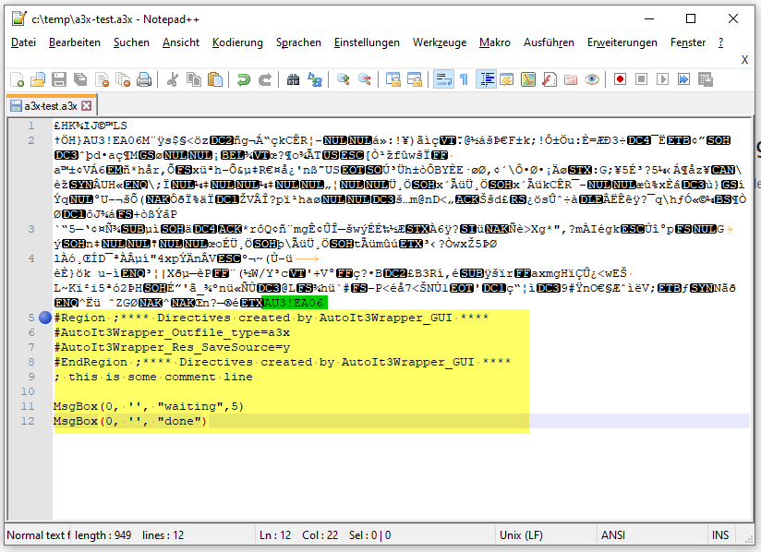Toggle monitoring with the eye icon
Image resolution: width=761 pixels, height=552 pixels.
click(592, 79)
